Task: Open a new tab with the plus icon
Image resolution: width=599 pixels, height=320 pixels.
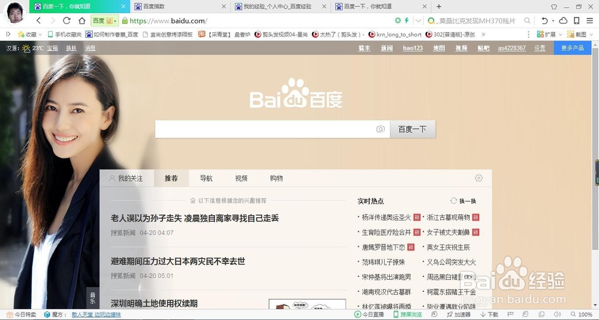Action: coord(439,7)
